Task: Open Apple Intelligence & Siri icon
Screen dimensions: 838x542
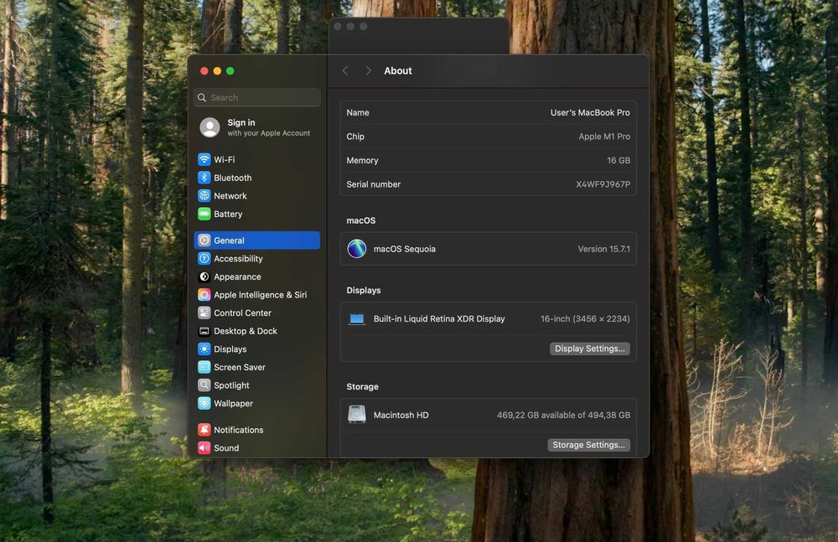Action: (204, 295)
